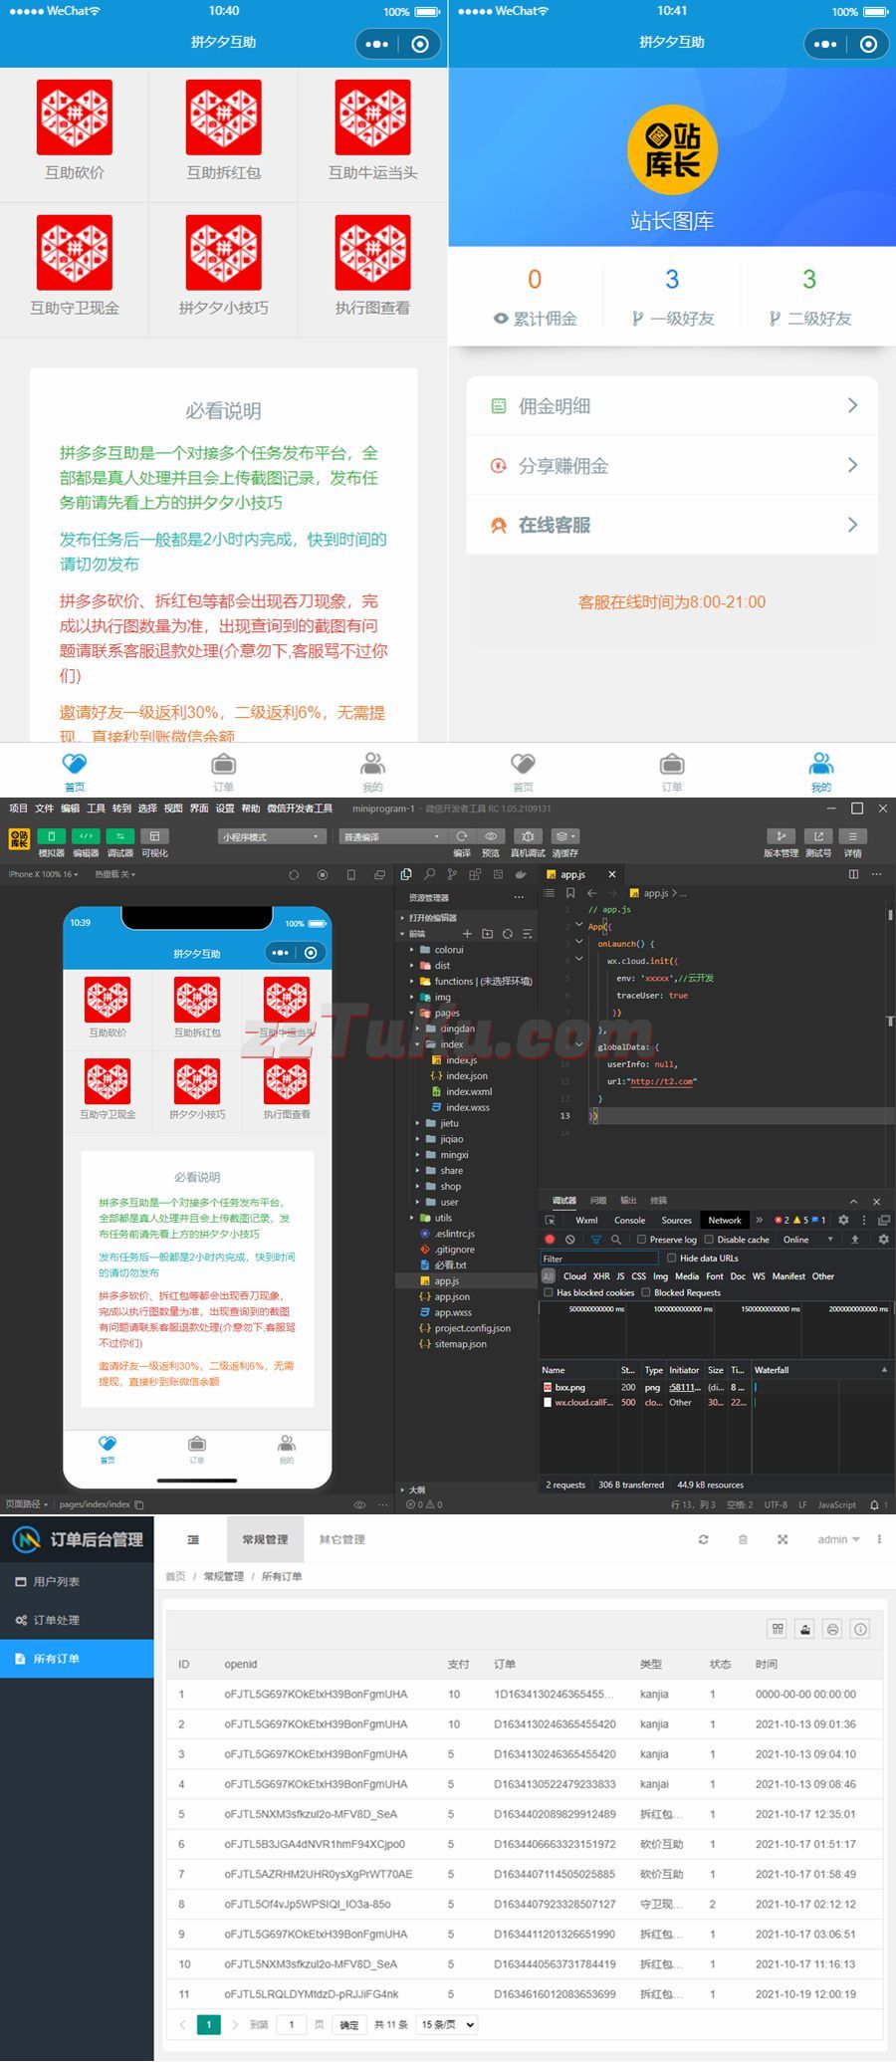This screenshot has height=2062, width=896.
Task: Open the Online throttling dropdown
Action: click(x=807, y=1240)
